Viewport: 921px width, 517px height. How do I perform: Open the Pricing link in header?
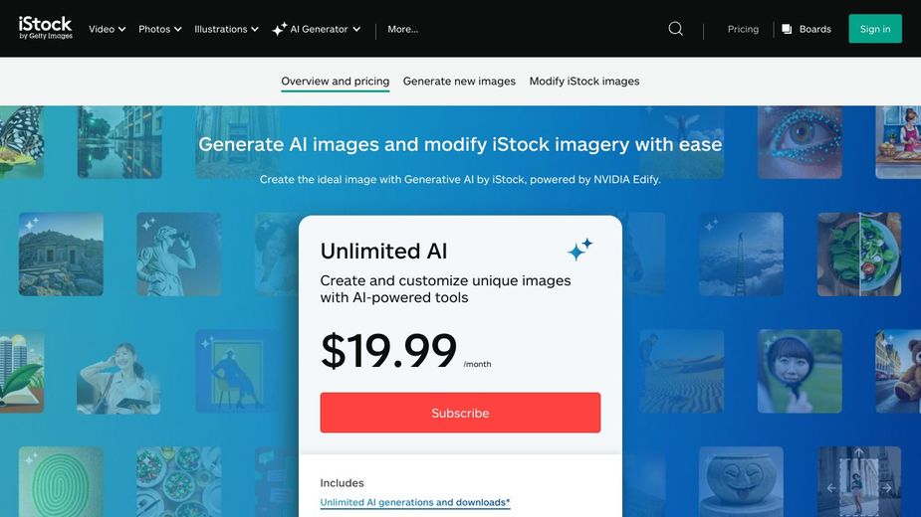pos(743,29)
